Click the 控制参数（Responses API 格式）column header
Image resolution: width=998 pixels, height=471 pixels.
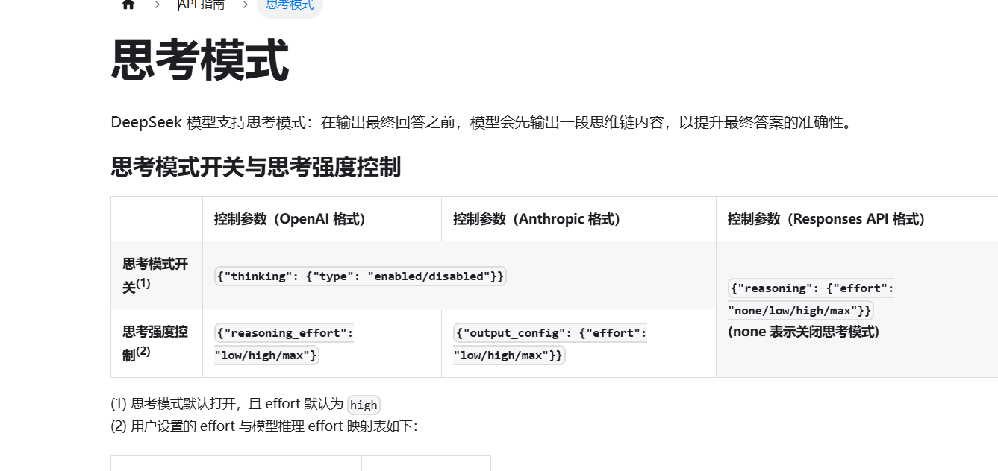(x=827, y=219)
